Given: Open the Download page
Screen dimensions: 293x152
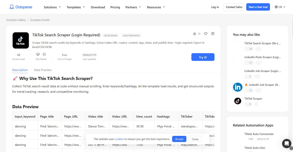Looking at the screenshot, I should pos(98,7).
